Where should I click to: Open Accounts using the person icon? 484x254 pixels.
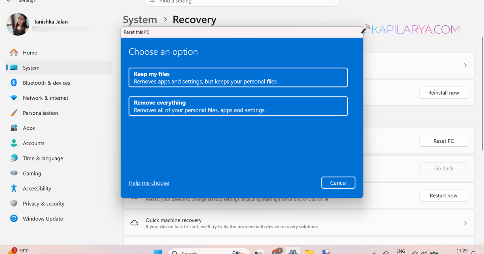[14, 143]
